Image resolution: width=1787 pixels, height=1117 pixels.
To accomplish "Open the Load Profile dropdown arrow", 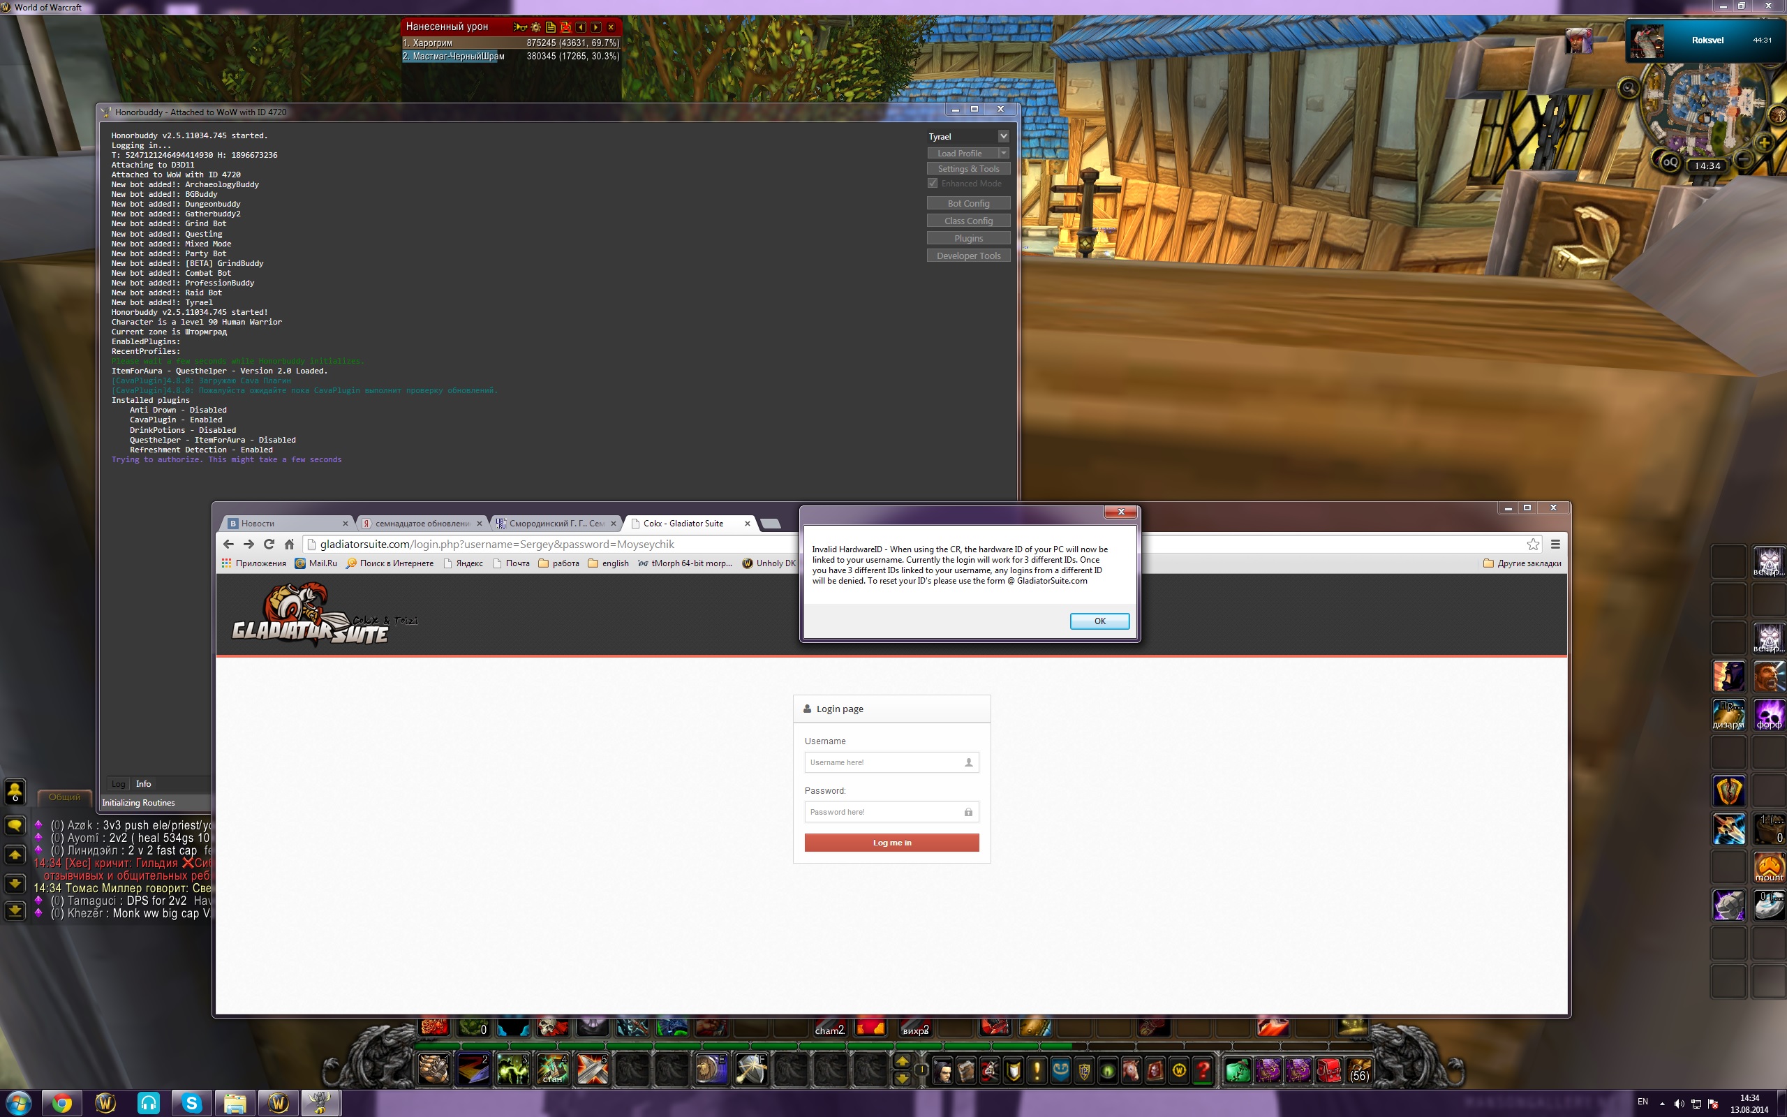I will pyautogui.click(x=1004, y=153).
